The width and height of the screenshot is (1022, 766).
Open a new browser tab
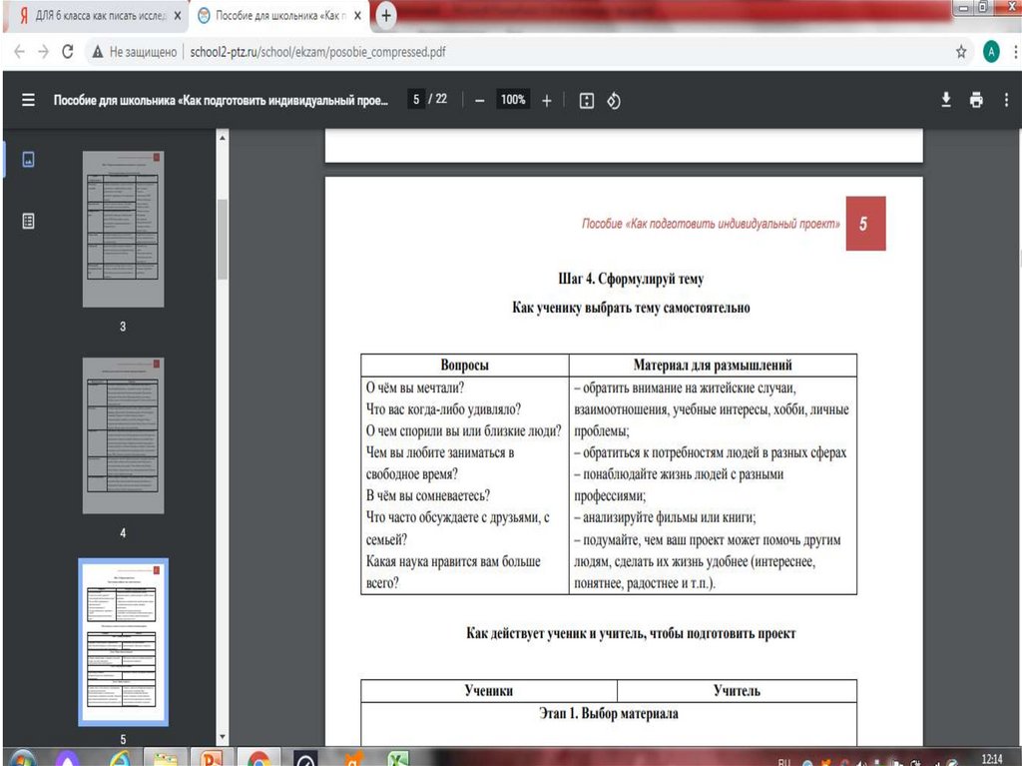(385, 16)
